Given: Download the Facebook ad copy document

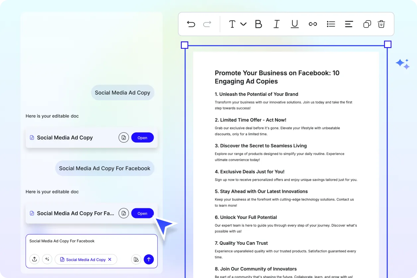Looking at the screenshot, I should pos(124,213).
